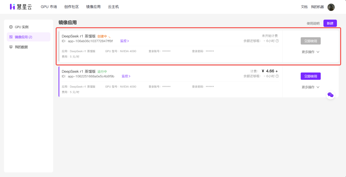Click the 新建 button
This screenshot has height=177, width=346.
[x=330, y=23]
